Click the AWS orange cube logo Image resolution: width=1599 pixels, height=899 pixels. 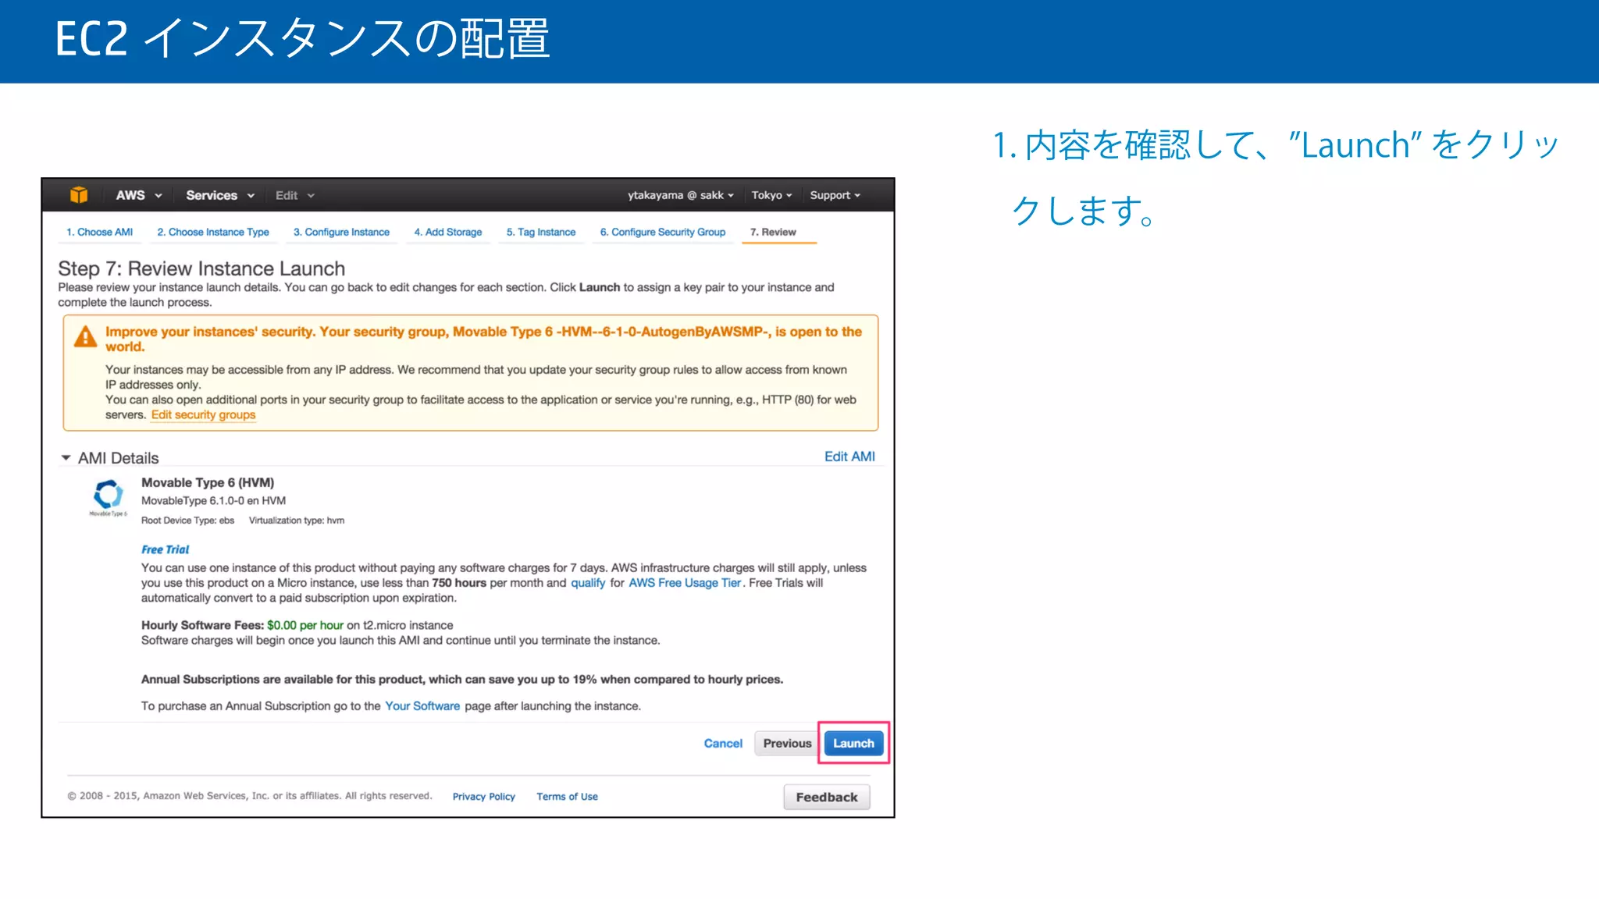79,195
